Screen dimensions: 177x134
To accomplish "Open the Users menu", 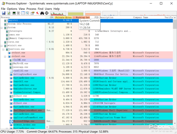I will (x=48, y=9).
